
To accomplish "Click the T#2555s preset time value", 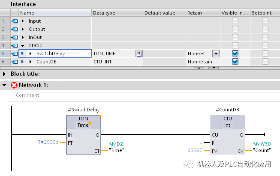I will [48, 142].
